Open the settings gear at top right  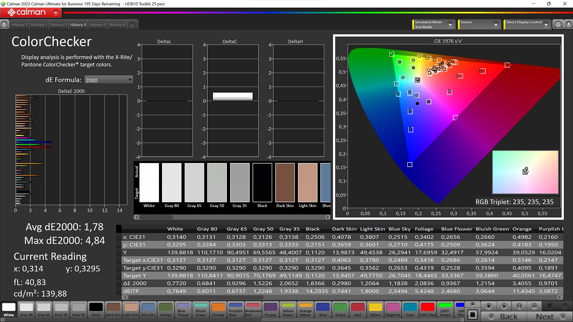tap(558, 24)
